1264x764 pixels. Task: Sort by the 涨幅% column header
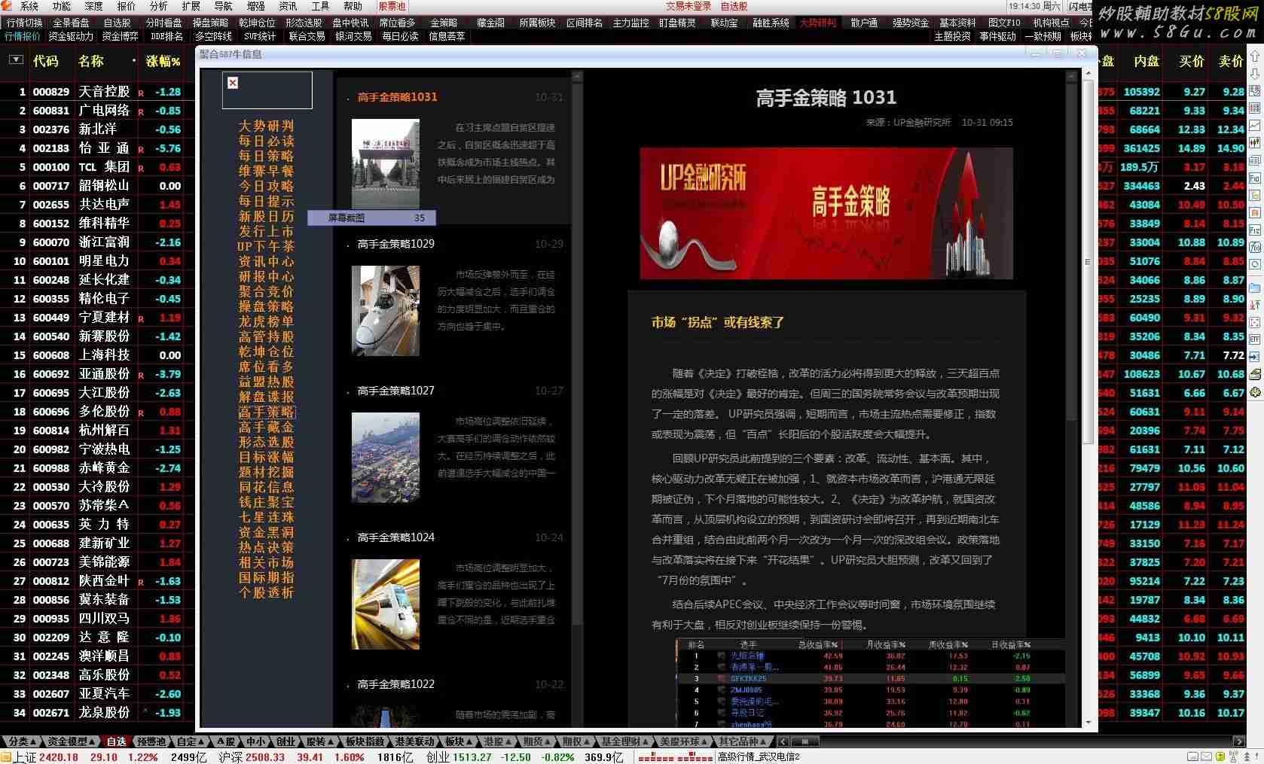click(x=163, y=61)
